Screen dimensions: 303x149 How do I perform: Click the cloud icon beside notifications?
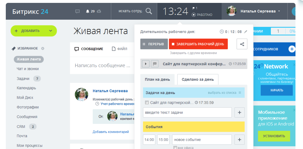click(x=99, y=11)
